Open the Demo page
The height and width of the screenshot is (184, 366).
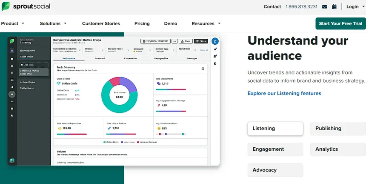170,23
